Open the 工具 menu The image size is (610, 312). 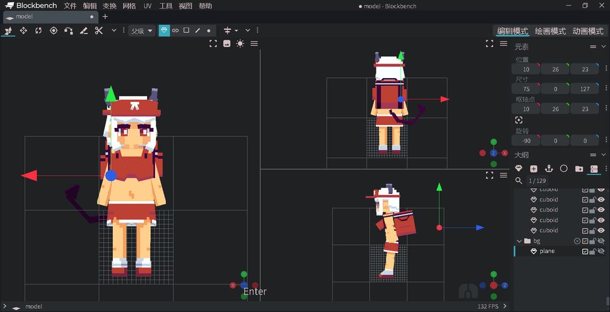pos(166,6)
